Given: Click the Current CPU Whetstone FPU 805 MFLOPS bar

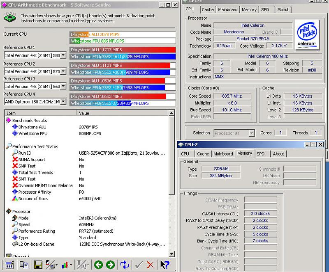Looking at the screenshot, I should pos(123,41).
